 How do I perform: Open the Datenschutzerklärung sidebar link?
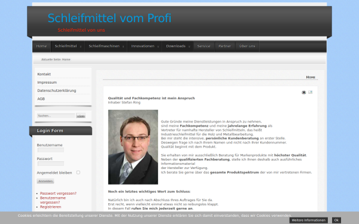(x=57, y=91)
